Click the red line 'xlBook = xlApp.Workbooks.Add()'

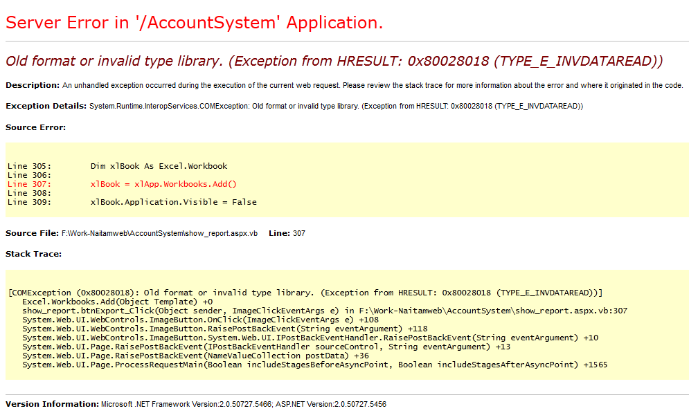coord(163,184)
